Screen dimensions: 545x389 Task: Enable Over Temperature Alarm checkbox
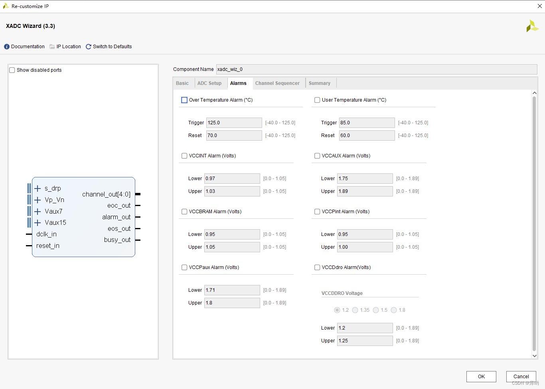[184, 100]
